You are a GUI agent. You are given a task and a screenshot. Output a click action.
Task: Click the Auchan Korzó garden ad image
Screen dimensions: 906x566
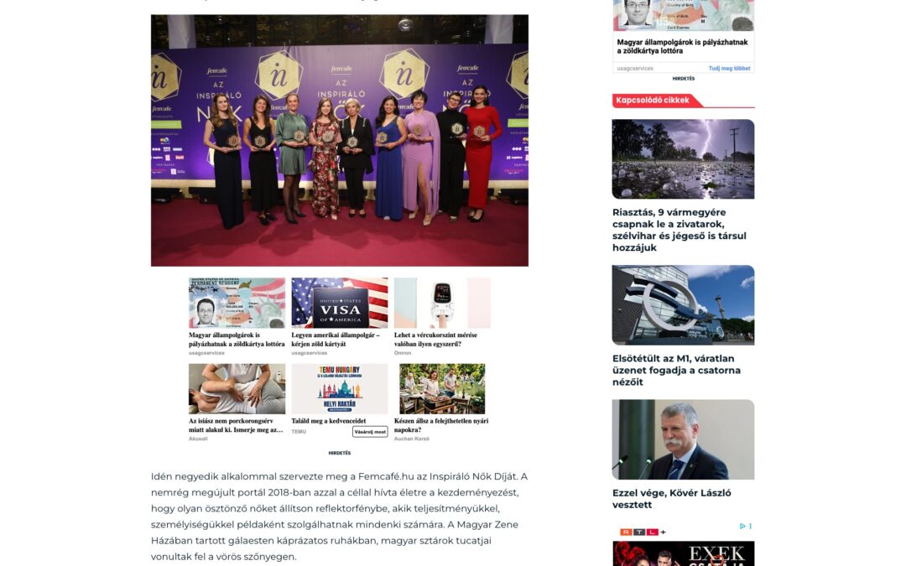click(x=442, y=389)
